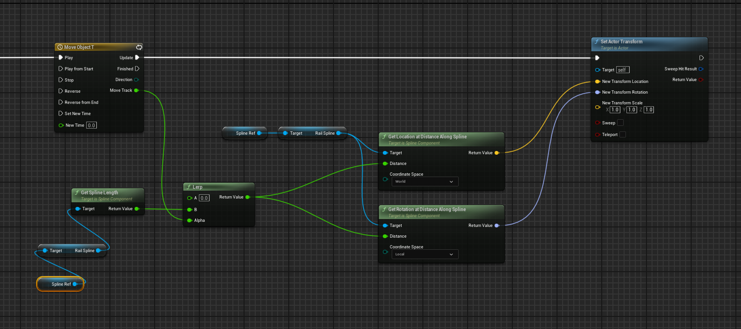This screenshot has width=741, height=329.
Task: Click Sweep Hit Result output pin
Action: coord(701,69)
